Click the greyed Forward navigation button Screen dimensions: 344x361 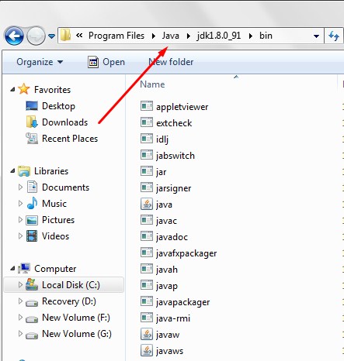(36, 36)
